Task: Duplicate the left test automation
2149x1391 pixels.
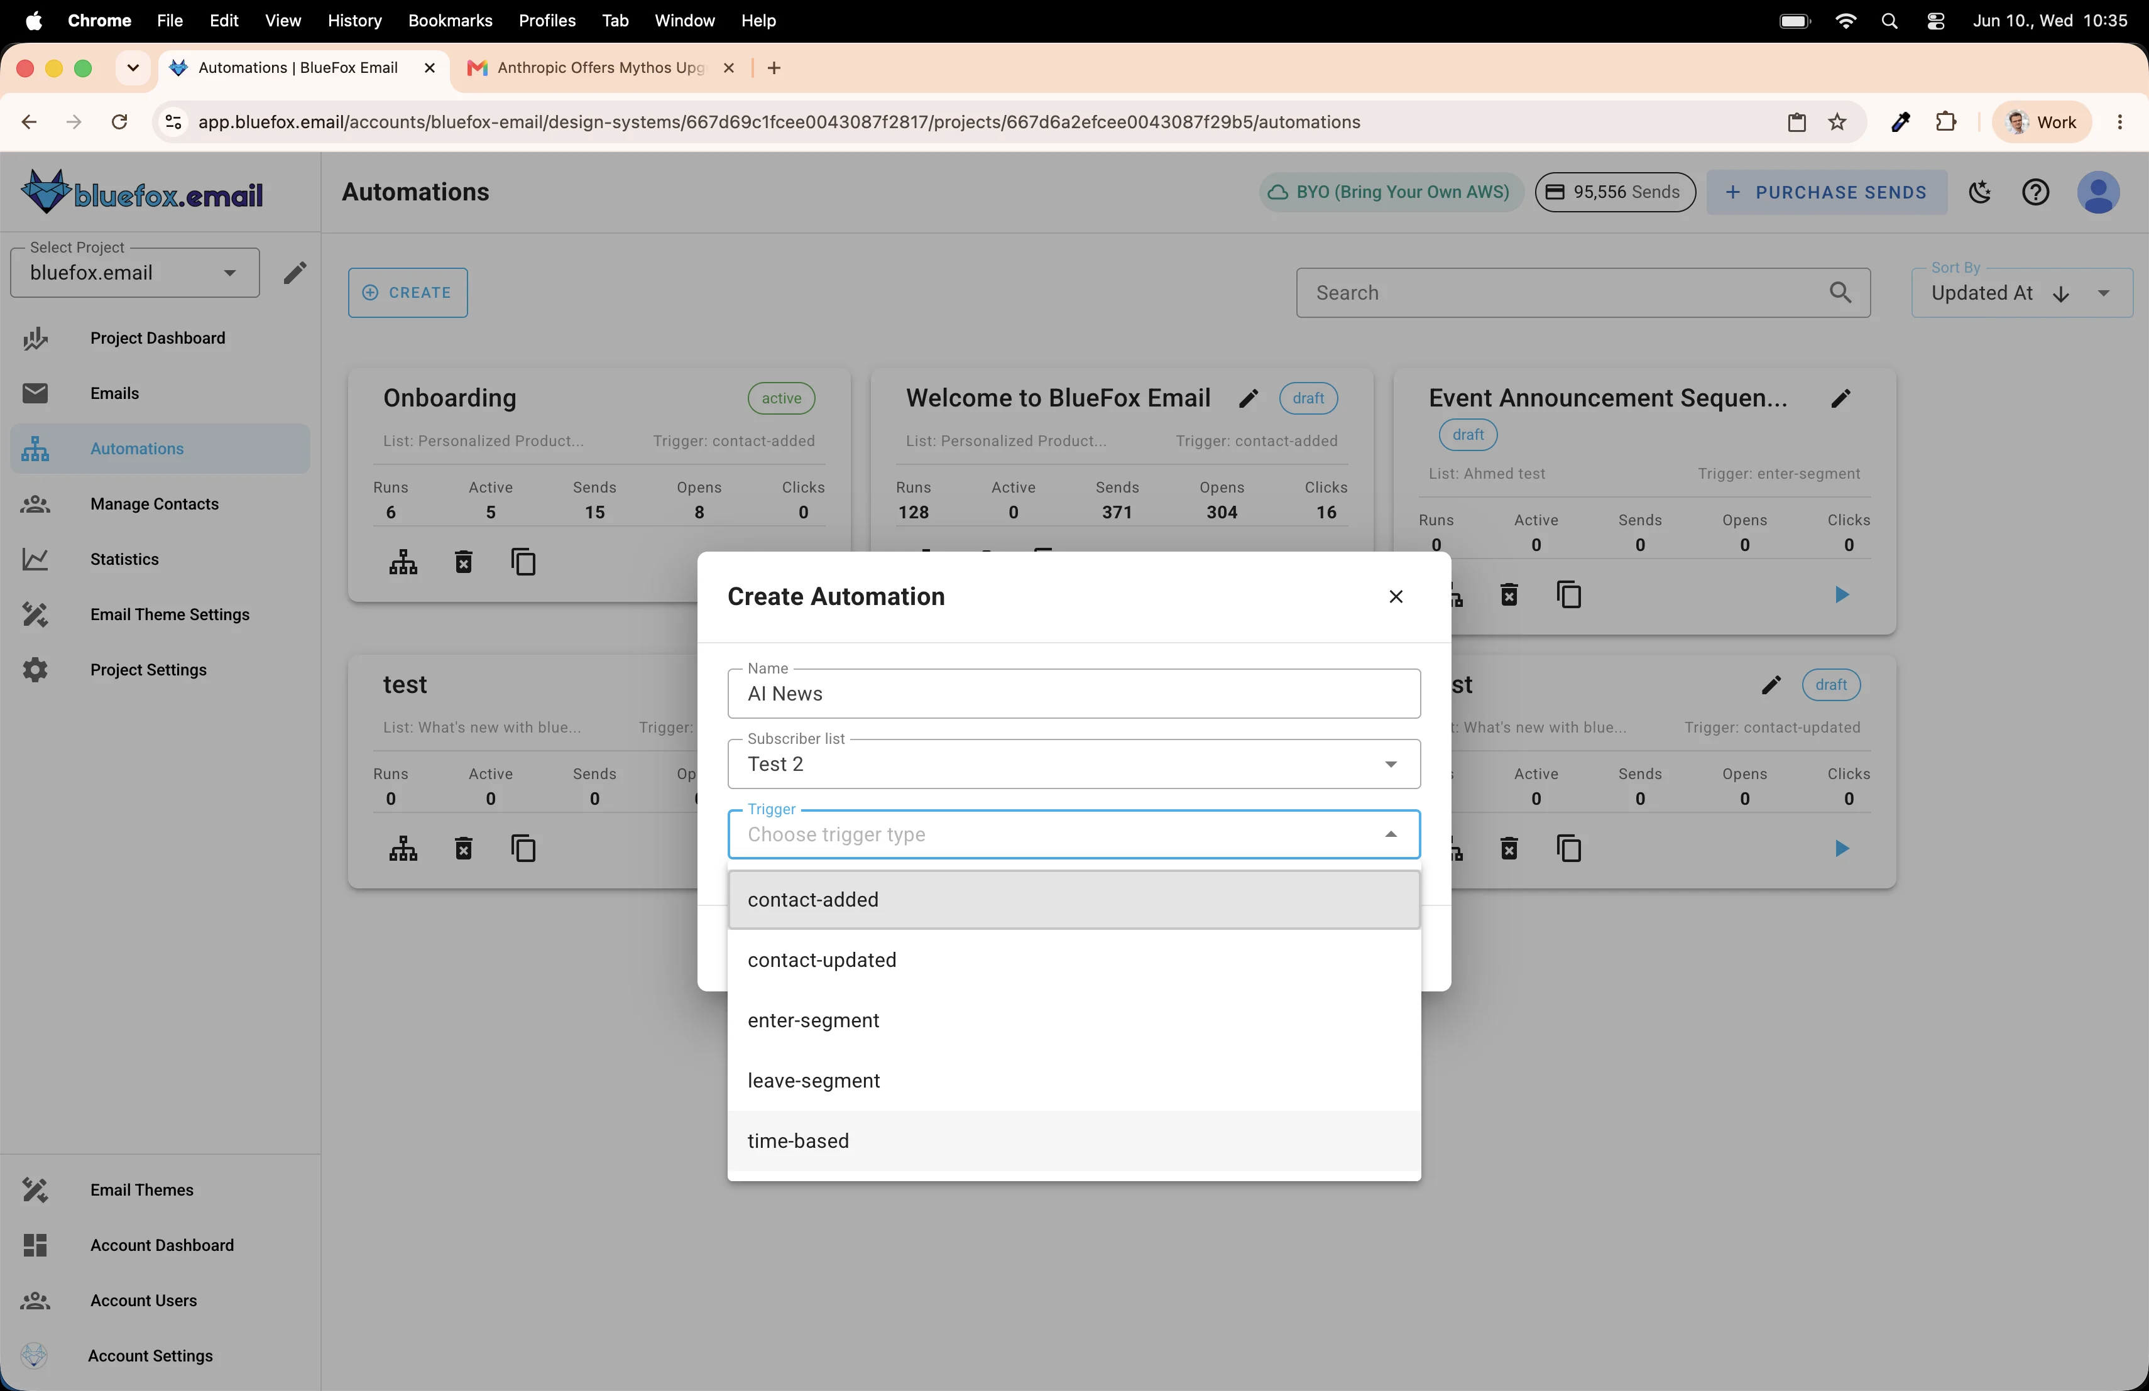Action: [x=523, y=849]
